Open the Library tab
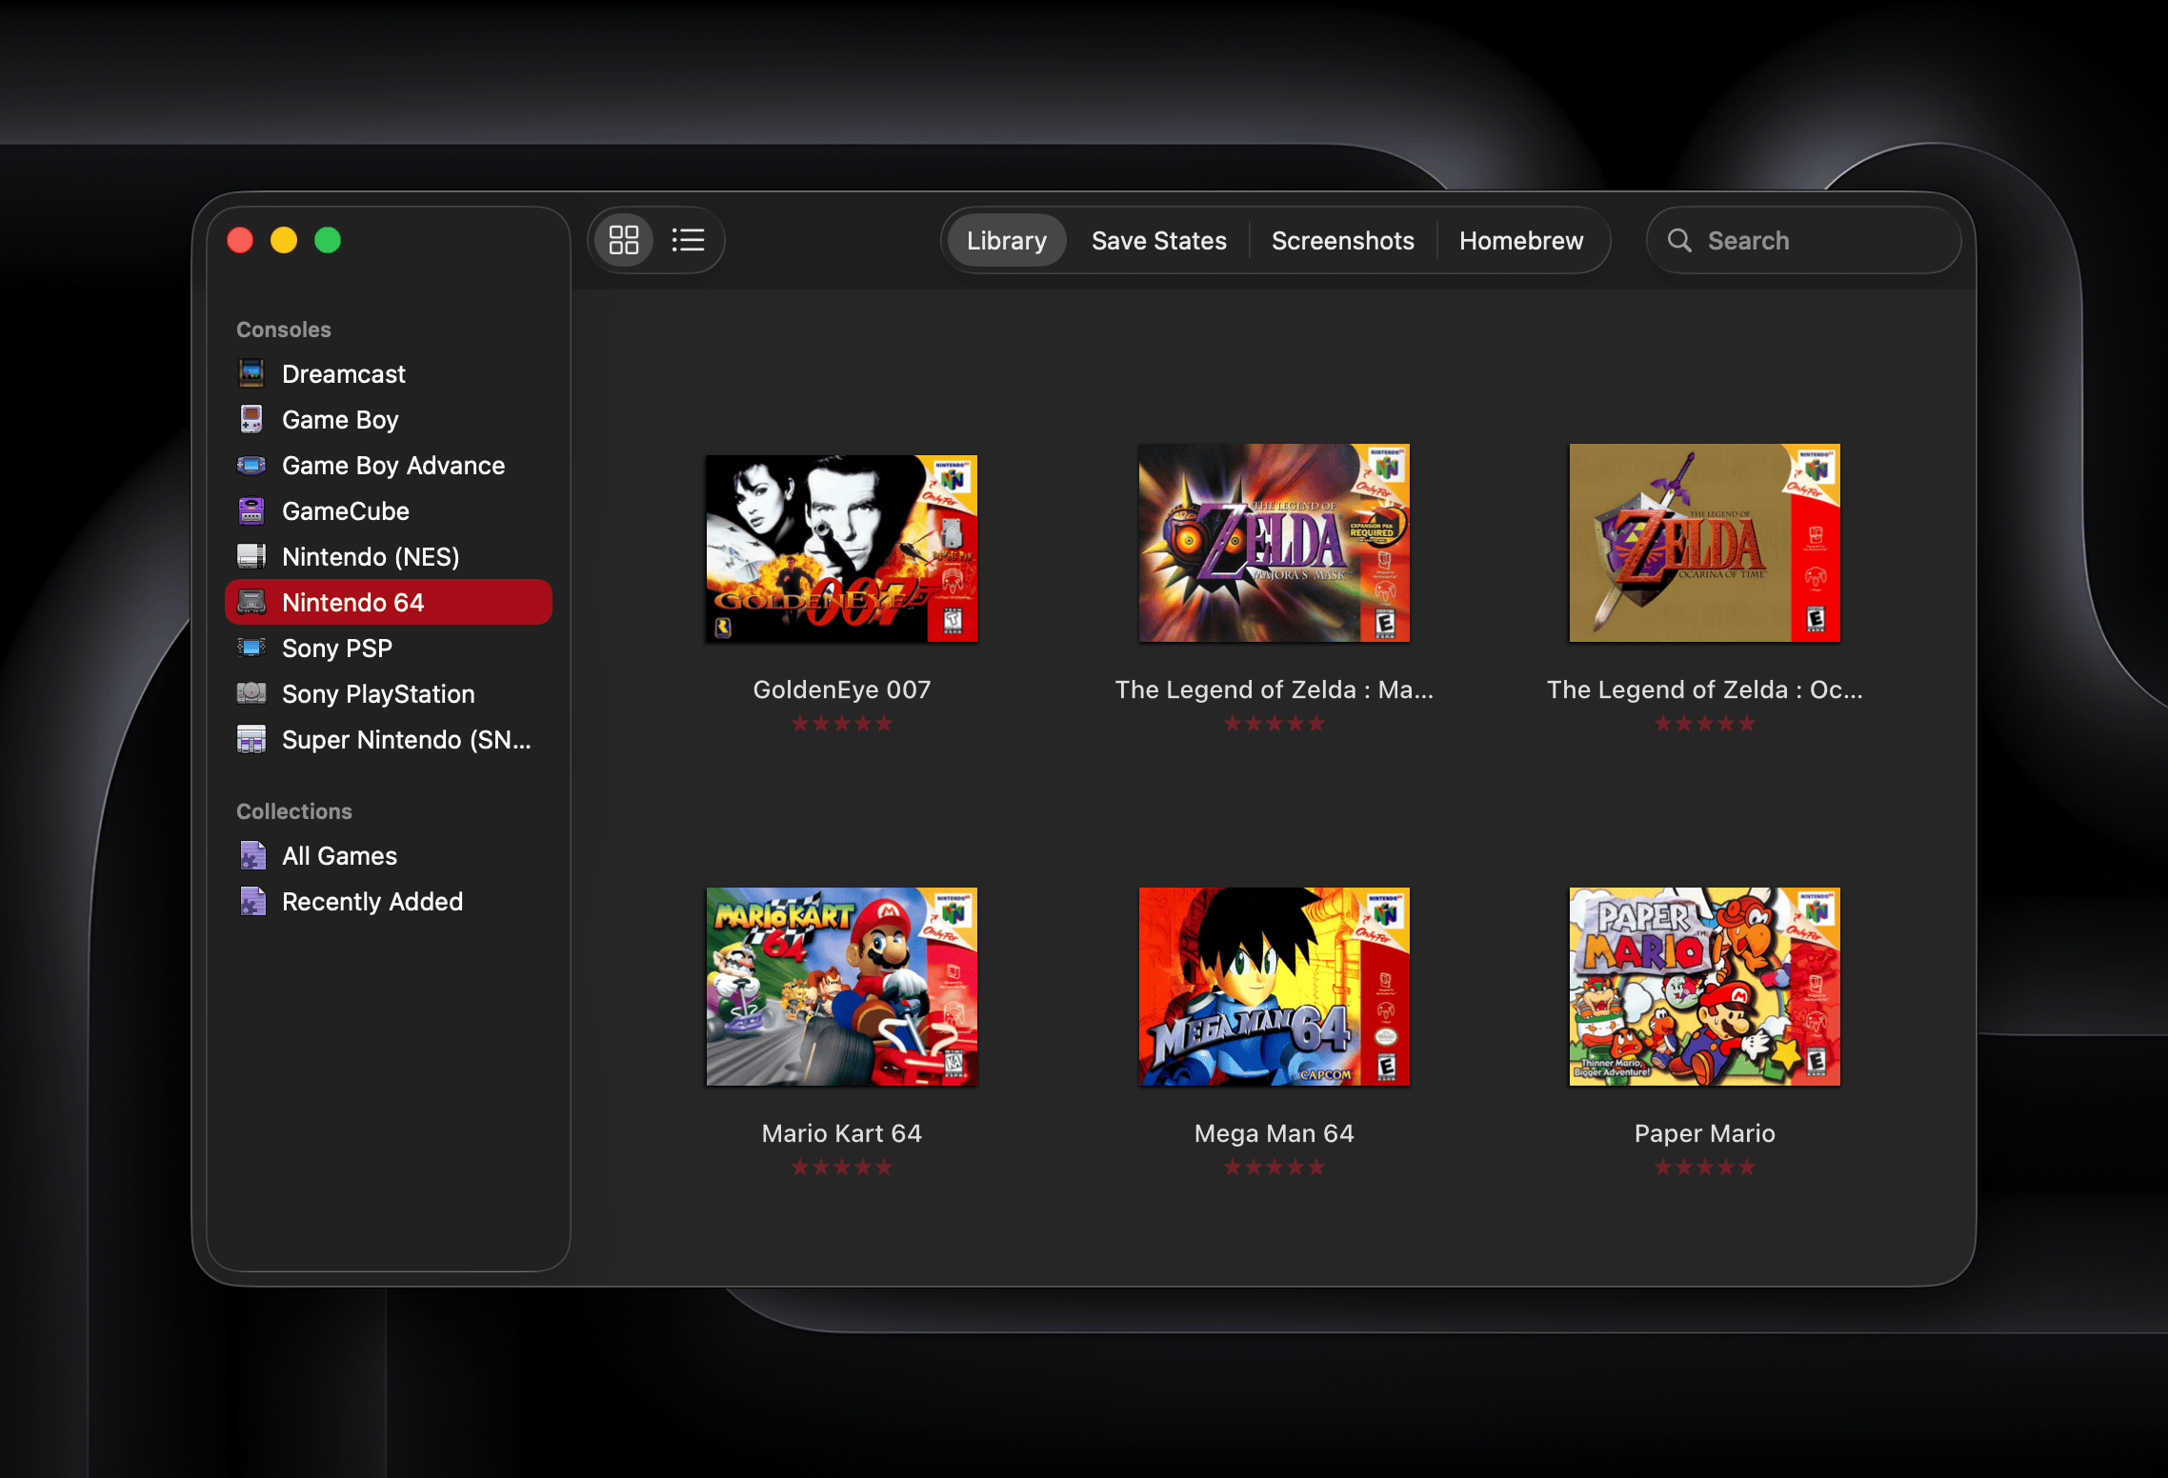Viewport: 2168px width, 1478px height. [1006, 240]
